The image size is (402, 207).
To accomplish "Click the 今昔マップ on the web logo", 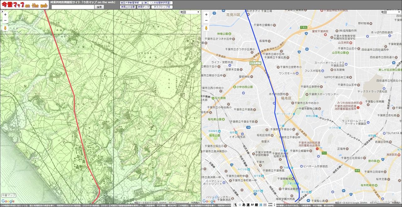I will tap(24, 5).
